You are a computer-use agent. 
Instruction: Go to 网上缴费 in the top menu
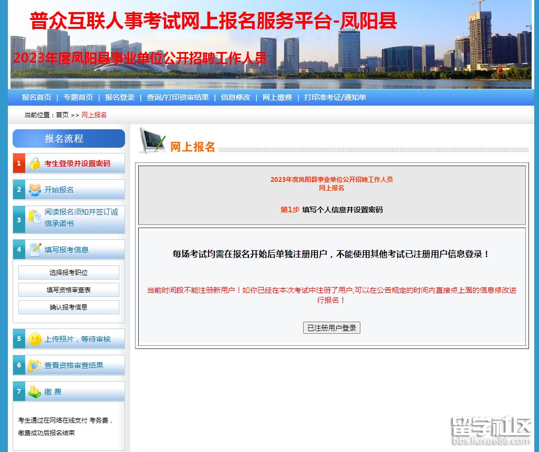click(x=277, y=97)
